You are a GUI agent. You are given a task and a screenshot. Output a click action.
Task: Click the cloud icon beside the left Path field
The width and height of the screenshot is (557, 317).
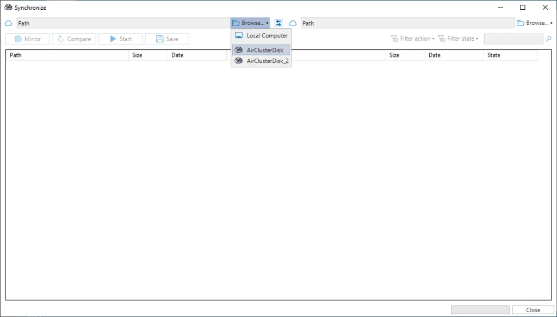(x=8, y=23)
